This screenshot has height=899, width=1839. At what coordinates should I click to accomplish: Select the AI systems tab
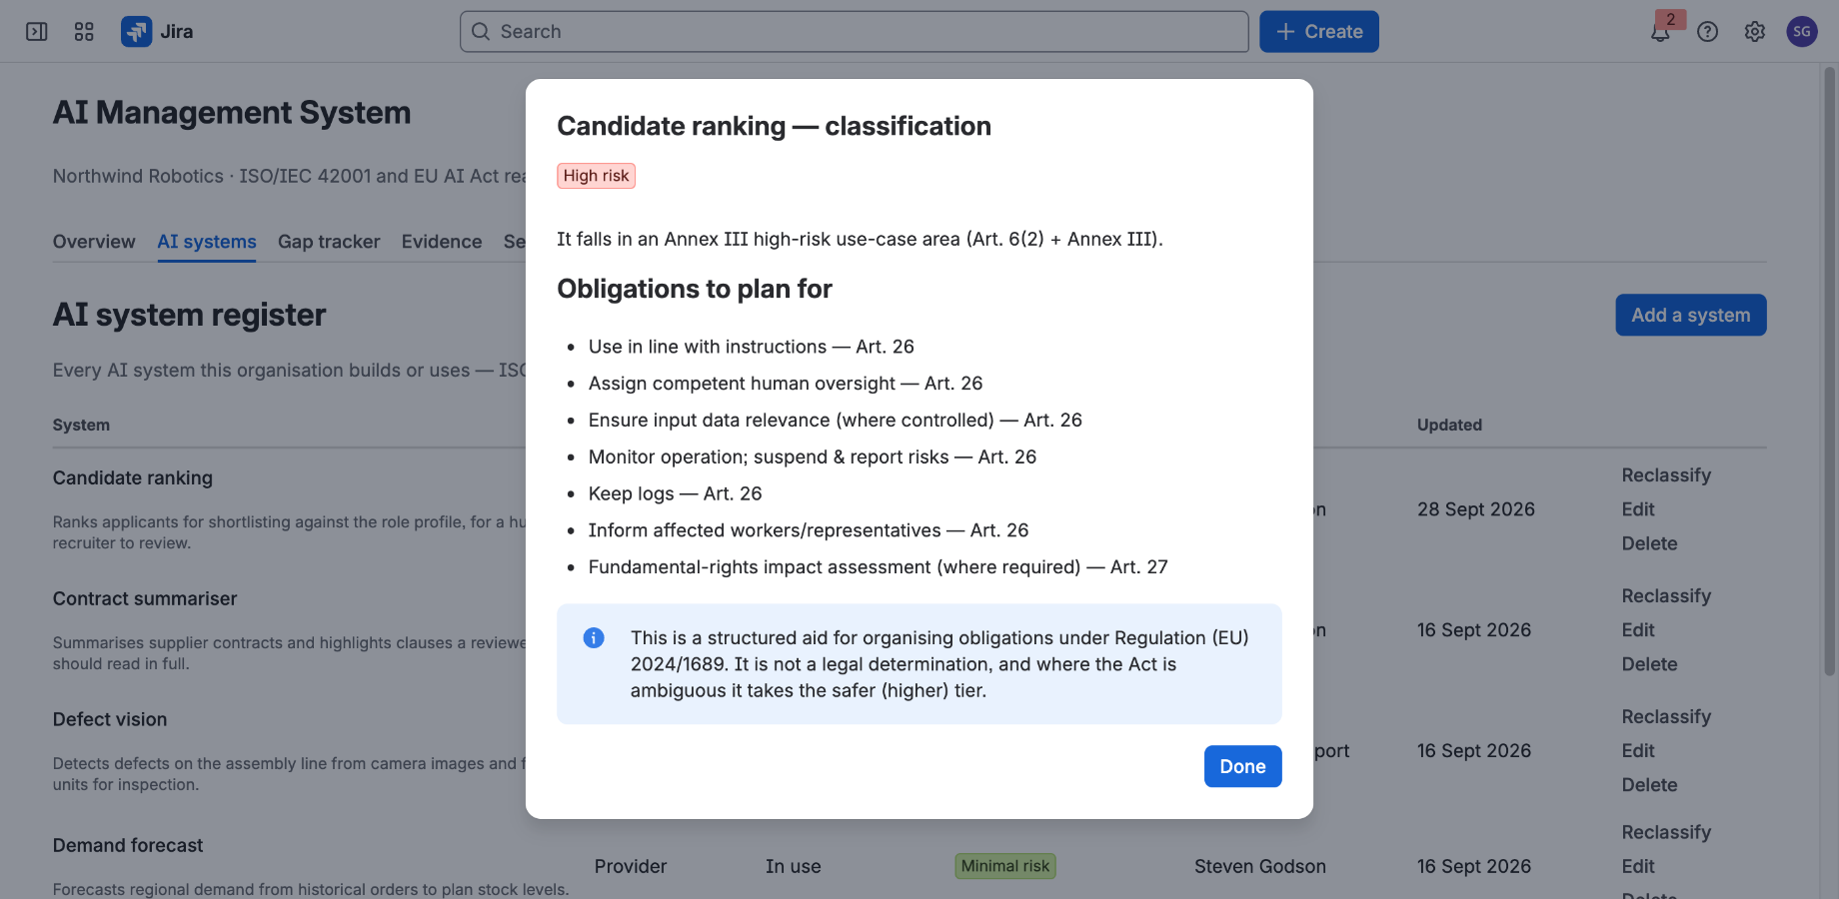(x=207, y=242)
